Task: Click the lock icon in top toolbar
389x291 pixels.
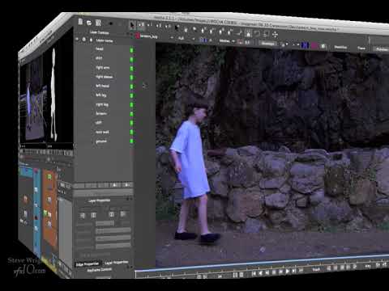Action: (x=248, y=34)
